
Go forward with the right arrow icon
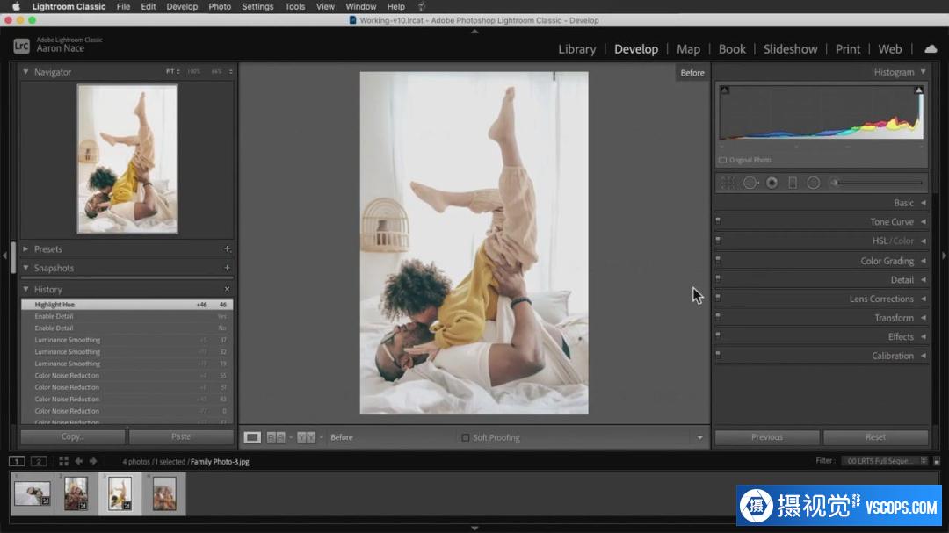pos(93,461)
